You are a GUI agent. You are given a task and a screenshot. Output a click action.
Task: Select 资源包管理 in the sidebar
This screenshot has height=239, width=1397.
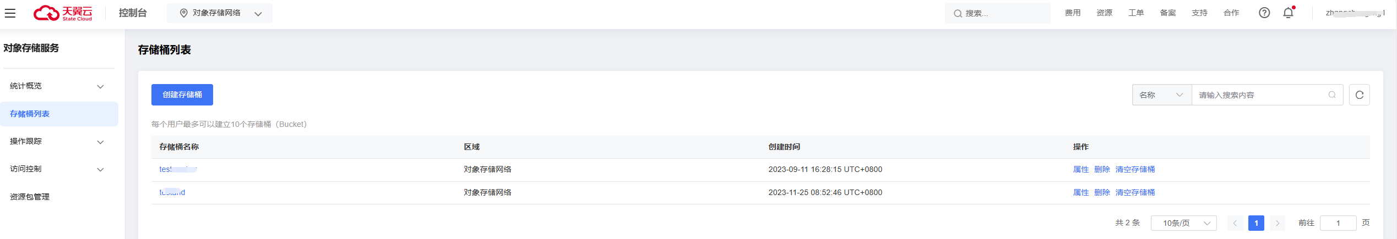click(30, 197)
